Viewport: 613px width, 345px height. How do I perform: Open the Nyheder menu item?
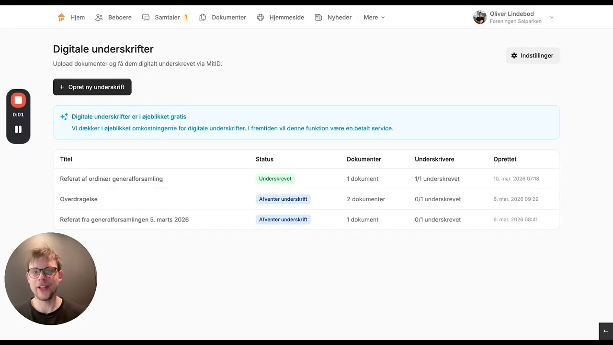tap(339, 17)
